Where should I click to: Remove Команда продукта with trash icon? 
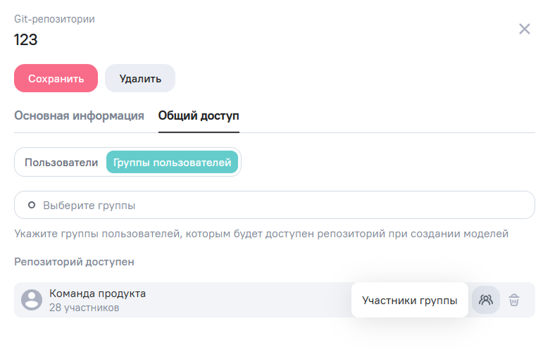[x=514, y=300]
